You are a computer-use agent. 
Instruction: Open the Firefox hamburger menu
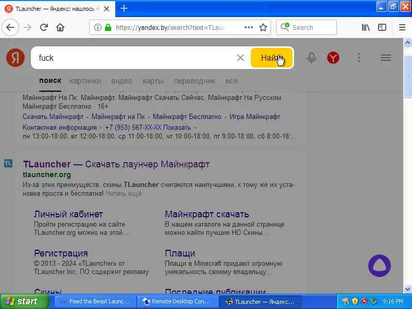tap(402, 27)
